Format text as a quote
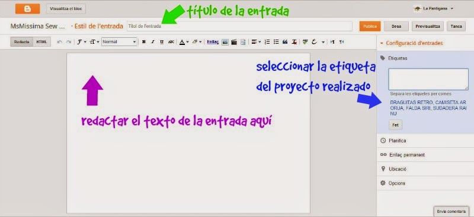474x217 pixels. pos(285,42)
